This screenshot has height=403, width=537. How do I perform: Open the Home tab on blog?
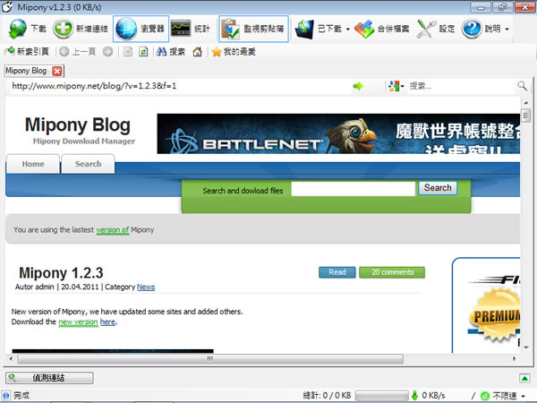(x=33, y=164)
